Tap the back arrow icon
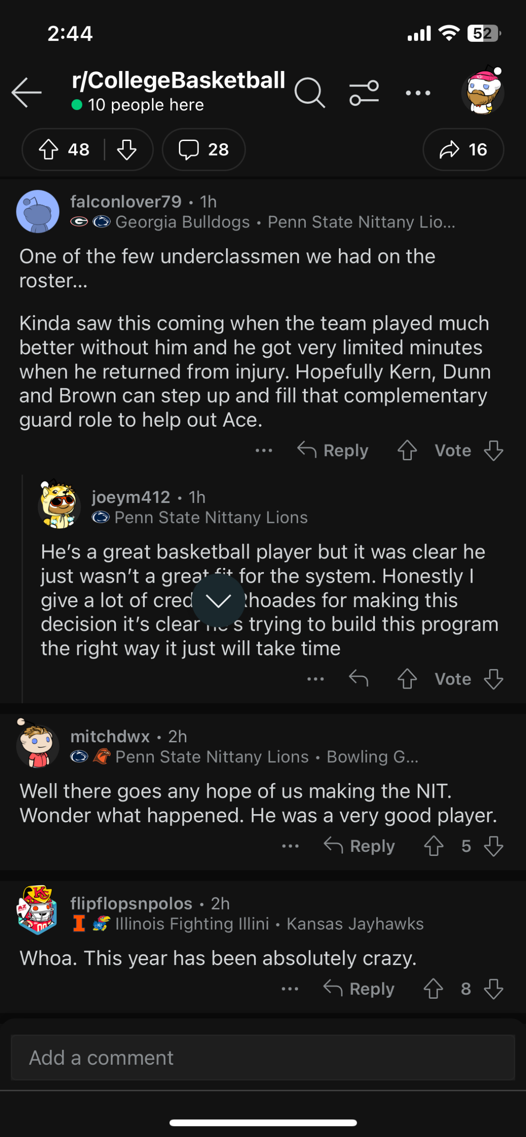 pos(26,92)
